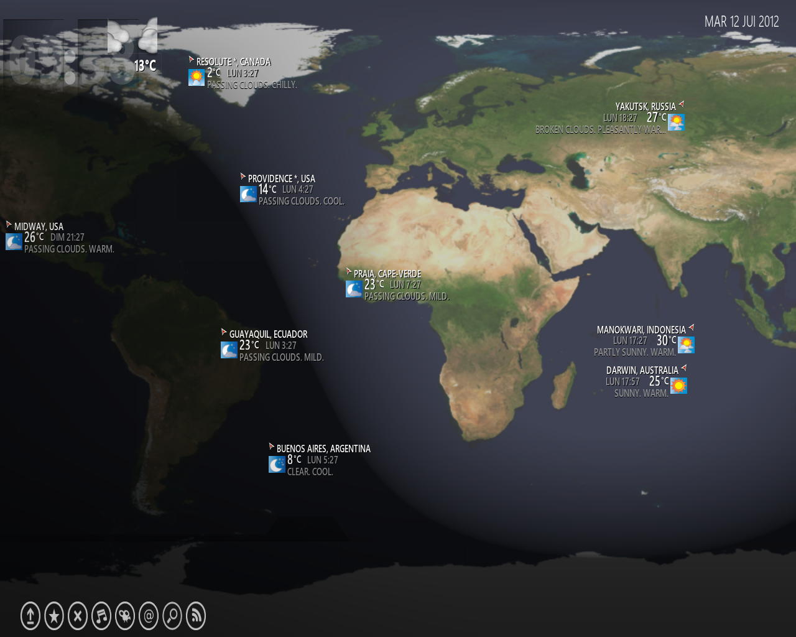796x637 pixels.
Task: Select the Darwin, Australia sunny icon
Action: click(x=678, y=386)
